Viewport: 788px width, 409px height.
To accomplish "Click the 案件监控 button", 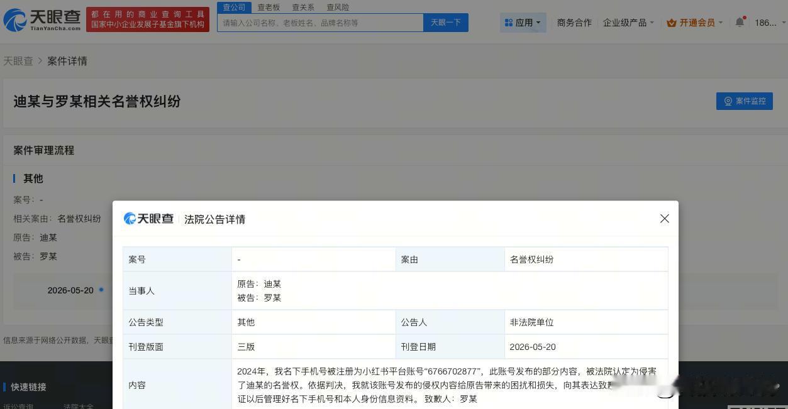I will 745,101.
